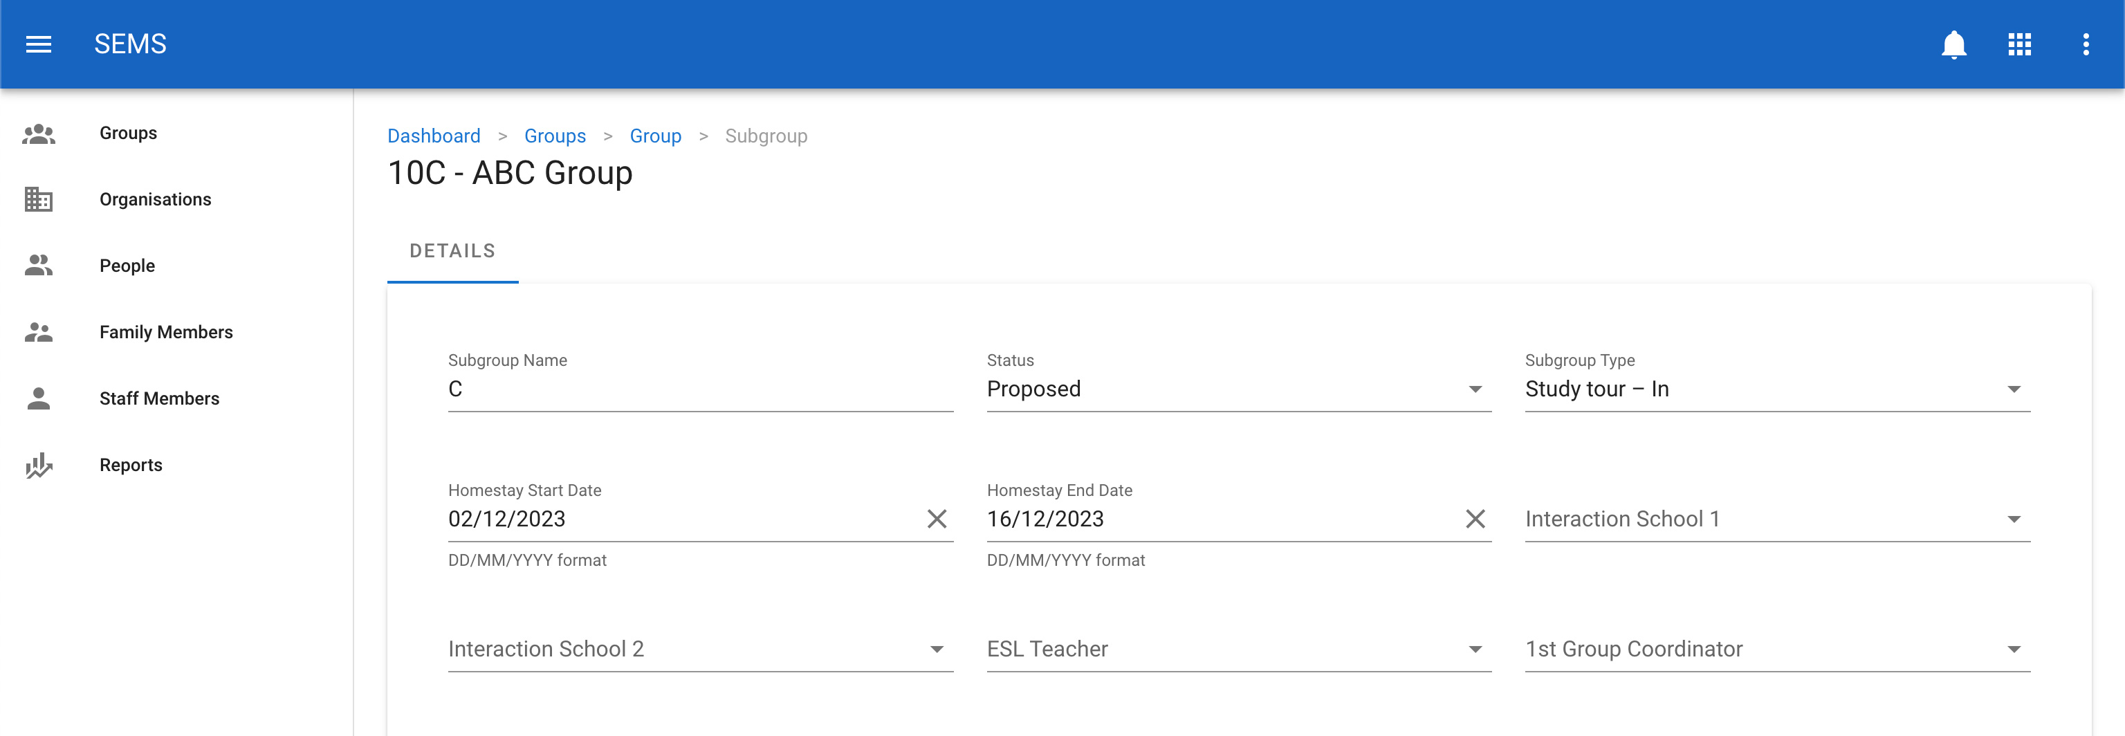Screen dimensions: 2125x736
Task: Clear the Homestay End Date
Action: 1474,519
